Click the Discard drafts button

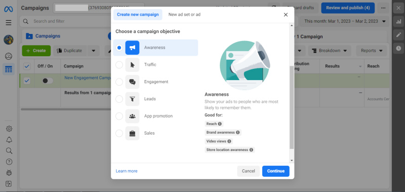click(300, 8)
